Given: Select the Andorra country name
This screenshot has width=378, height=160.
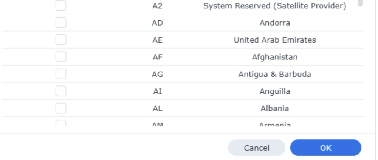Looking at the screenshot, I should tap(275, 23).
